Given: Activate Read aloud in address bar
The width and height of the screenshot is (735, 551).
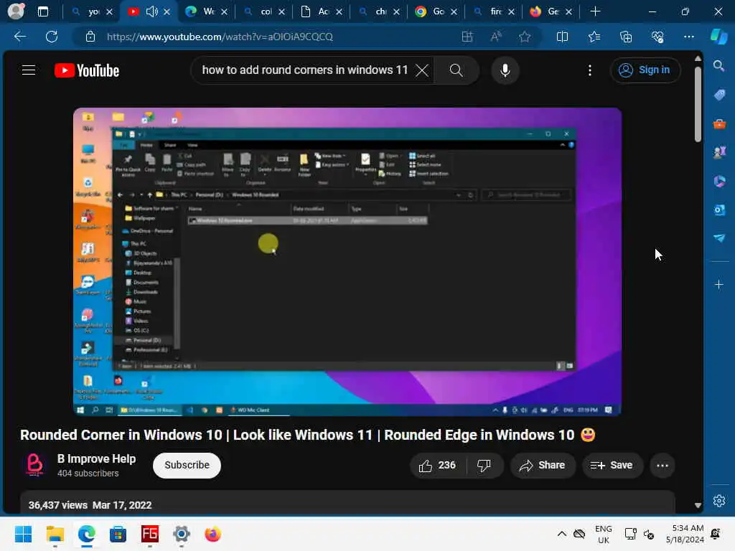Looking at the screenshot, I should point(496,37).
